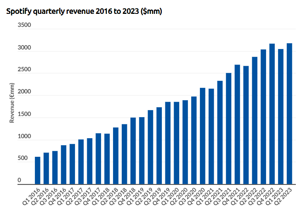Click the 2000 y-axis label
This screenshot has height=213, width=301.
(24, 91)
